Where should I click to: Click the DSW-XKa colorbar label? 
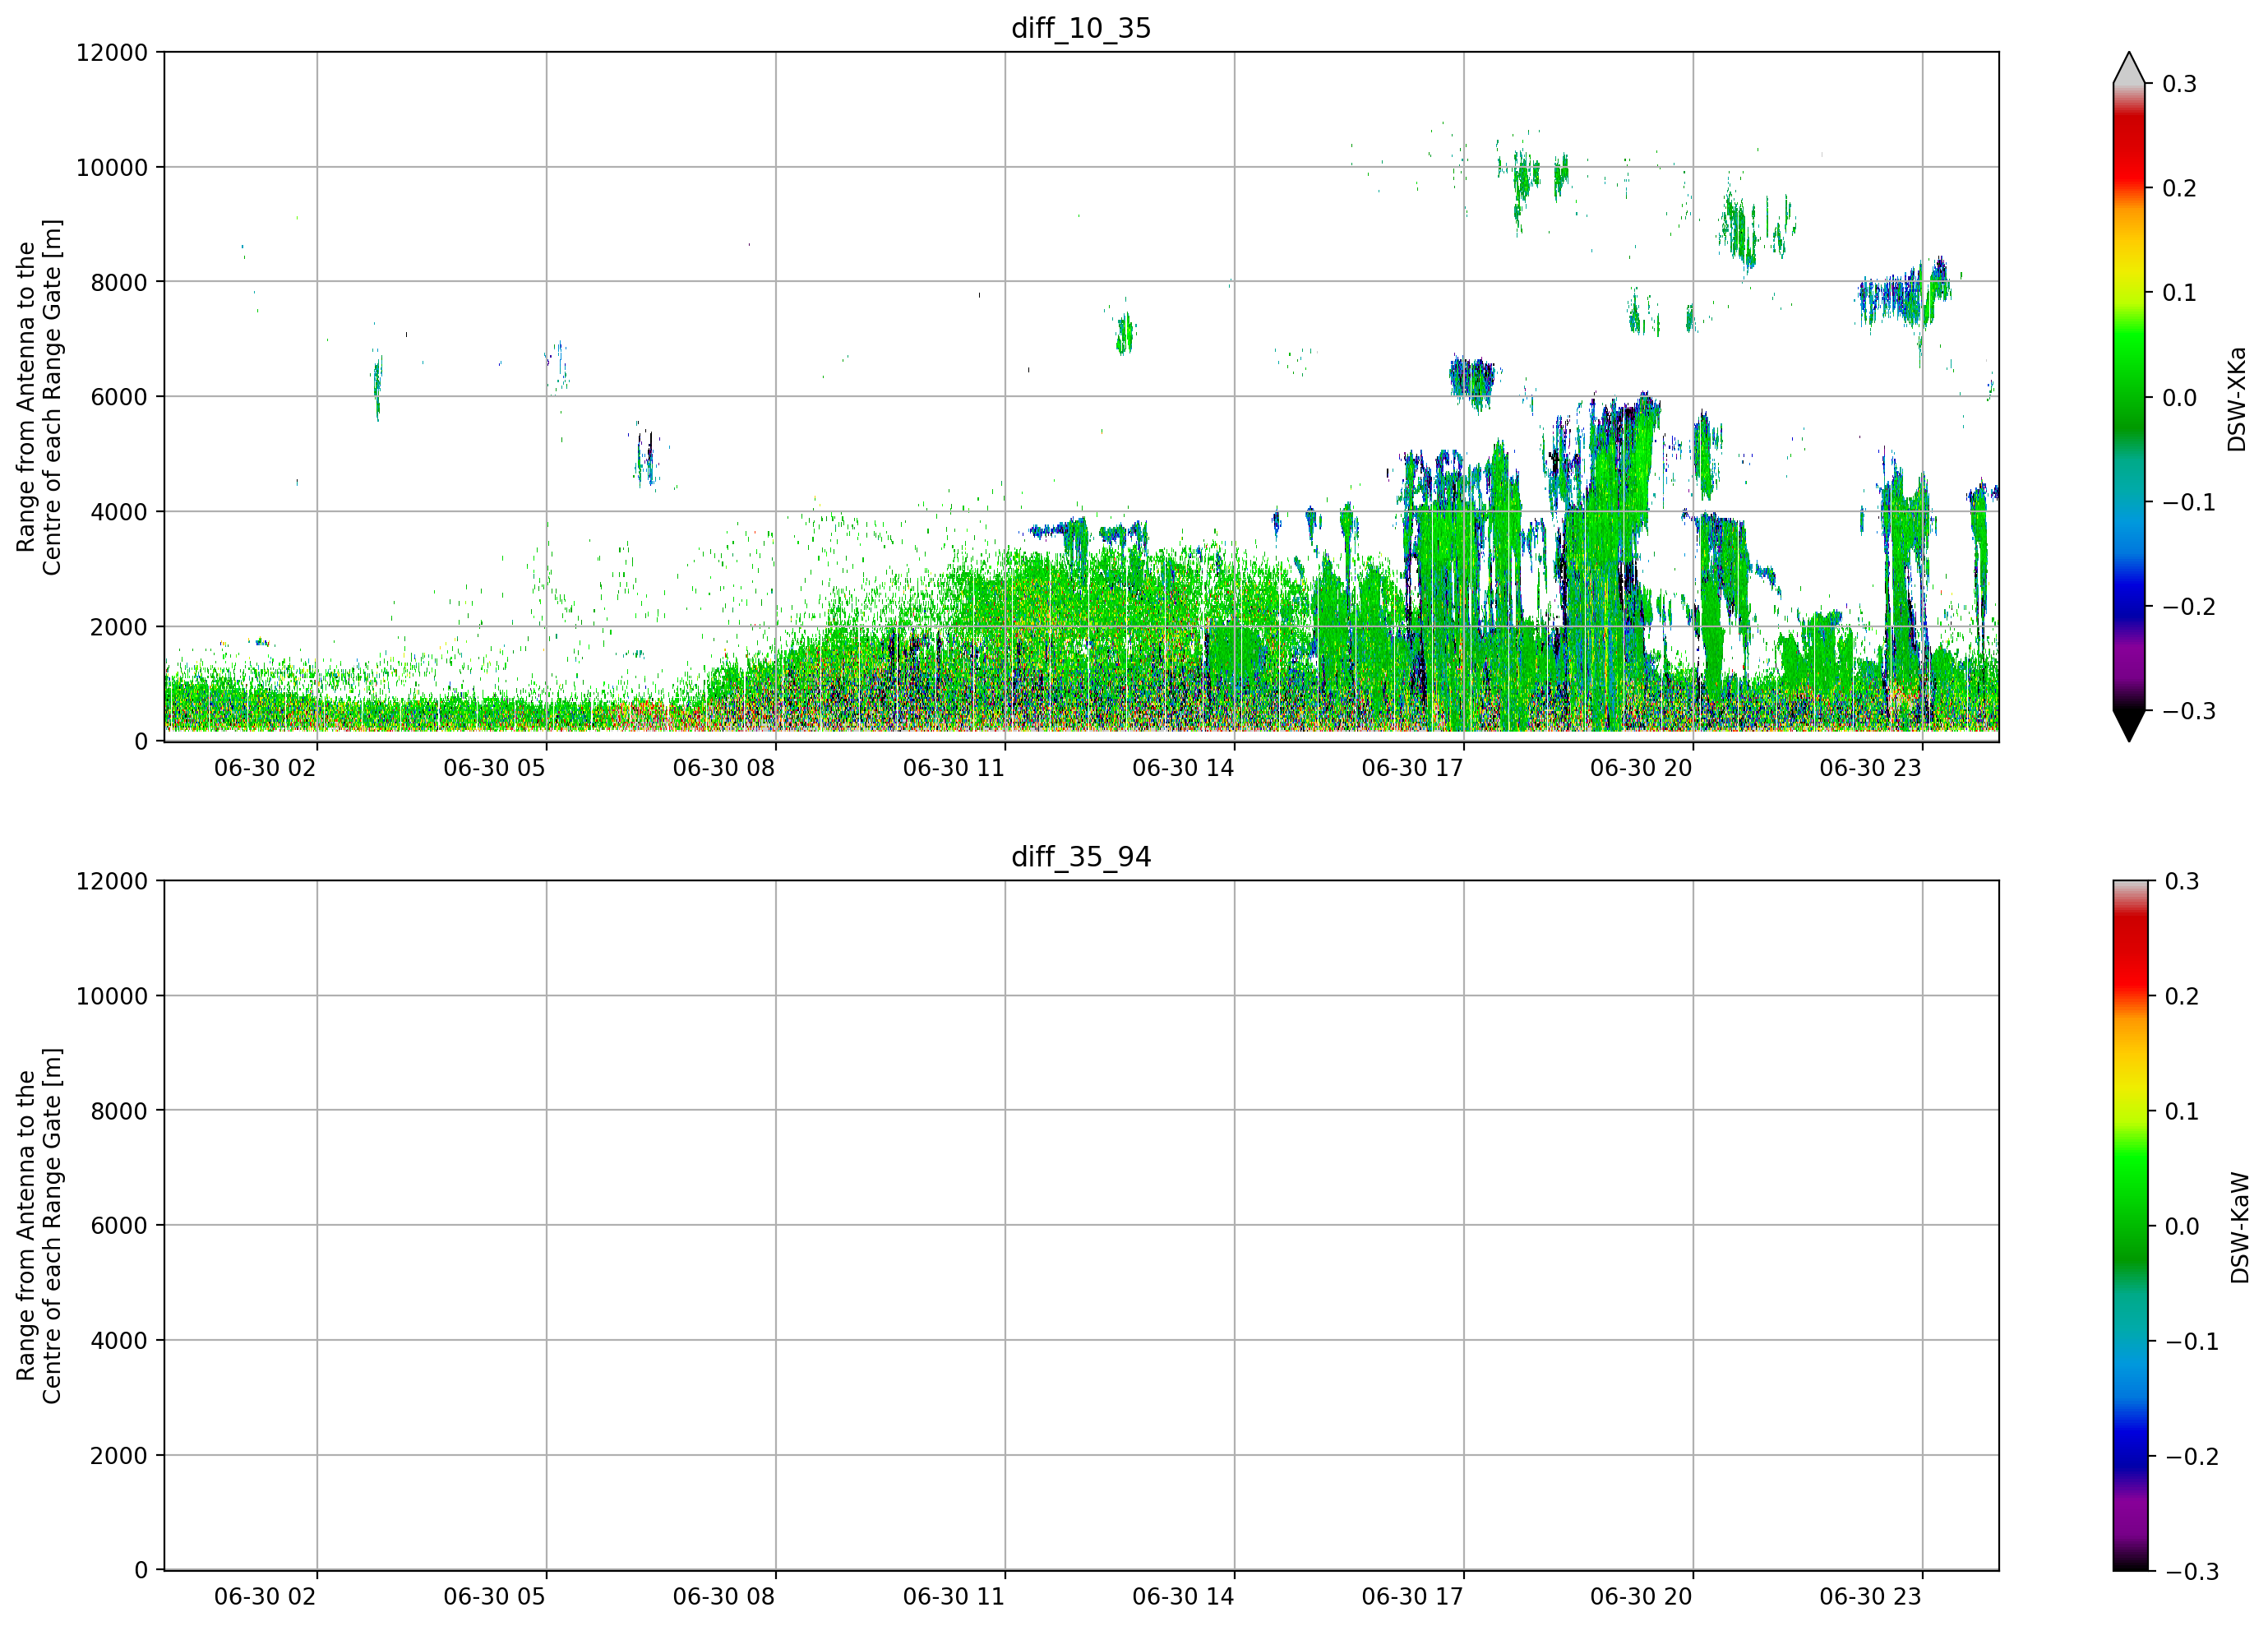tap(2237, 399)
